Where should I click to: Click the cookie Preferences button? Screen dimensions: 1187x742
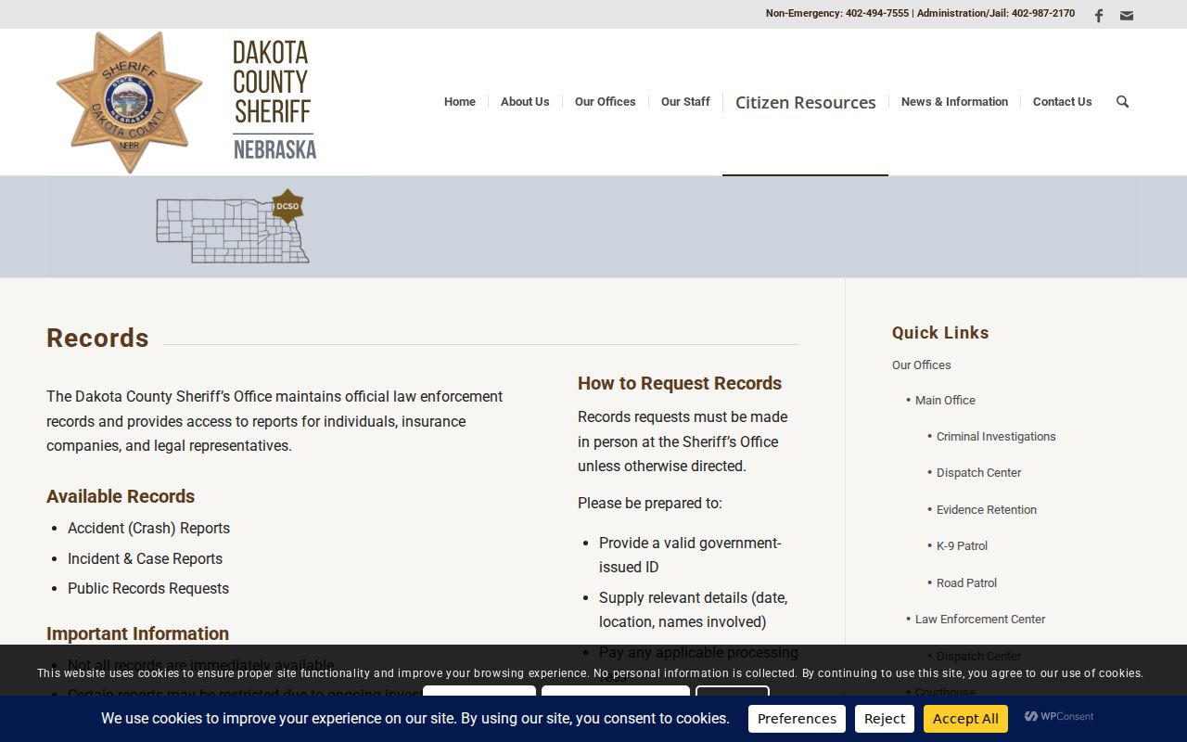tap(797, 719)
